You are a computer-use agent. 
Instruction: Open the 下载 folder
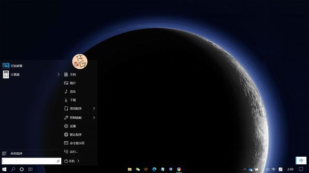[x=70, y=100]
